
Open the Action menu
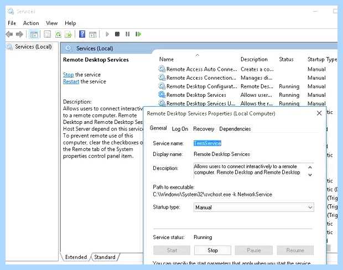31,23
